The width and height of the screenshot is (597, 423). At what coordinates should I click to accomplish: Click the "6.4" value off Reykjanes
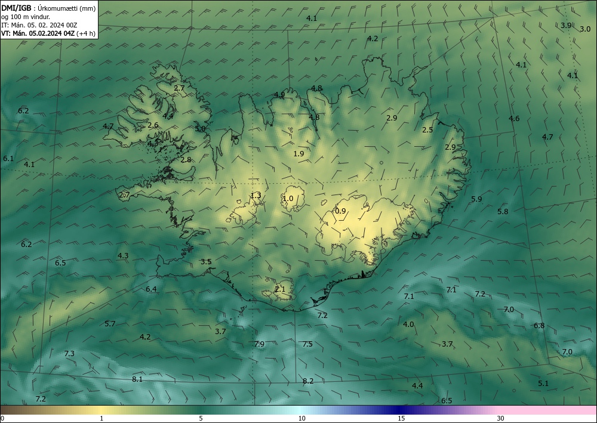coord(151,289)
